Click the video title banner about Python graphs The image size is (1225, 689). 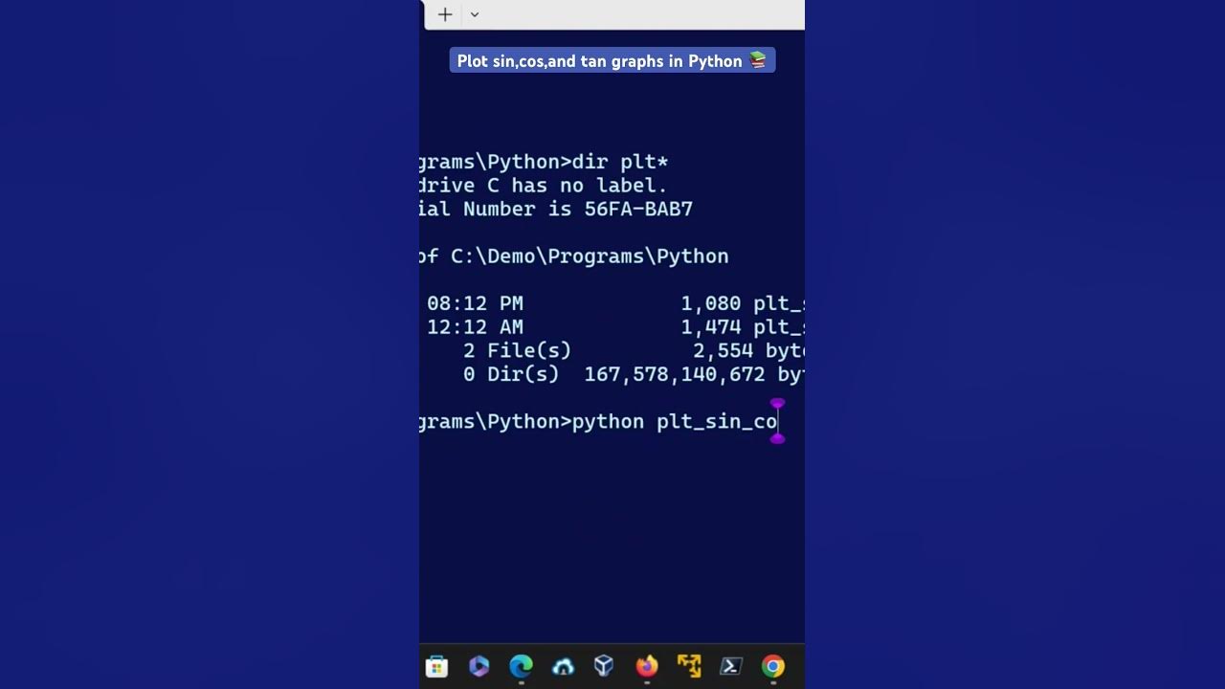coord(612,60)
